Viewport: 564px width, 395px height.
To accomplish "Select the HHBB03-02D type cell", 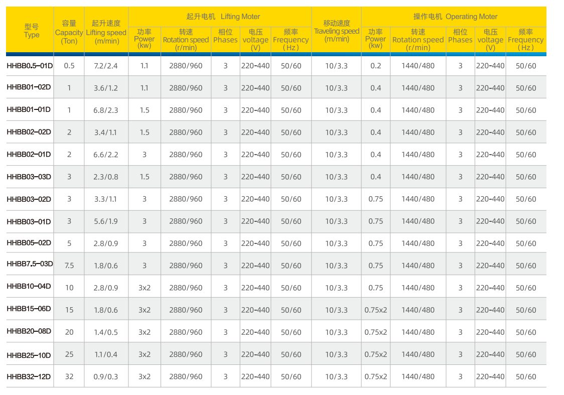I will pyautogui.click(x=29, y=199).
